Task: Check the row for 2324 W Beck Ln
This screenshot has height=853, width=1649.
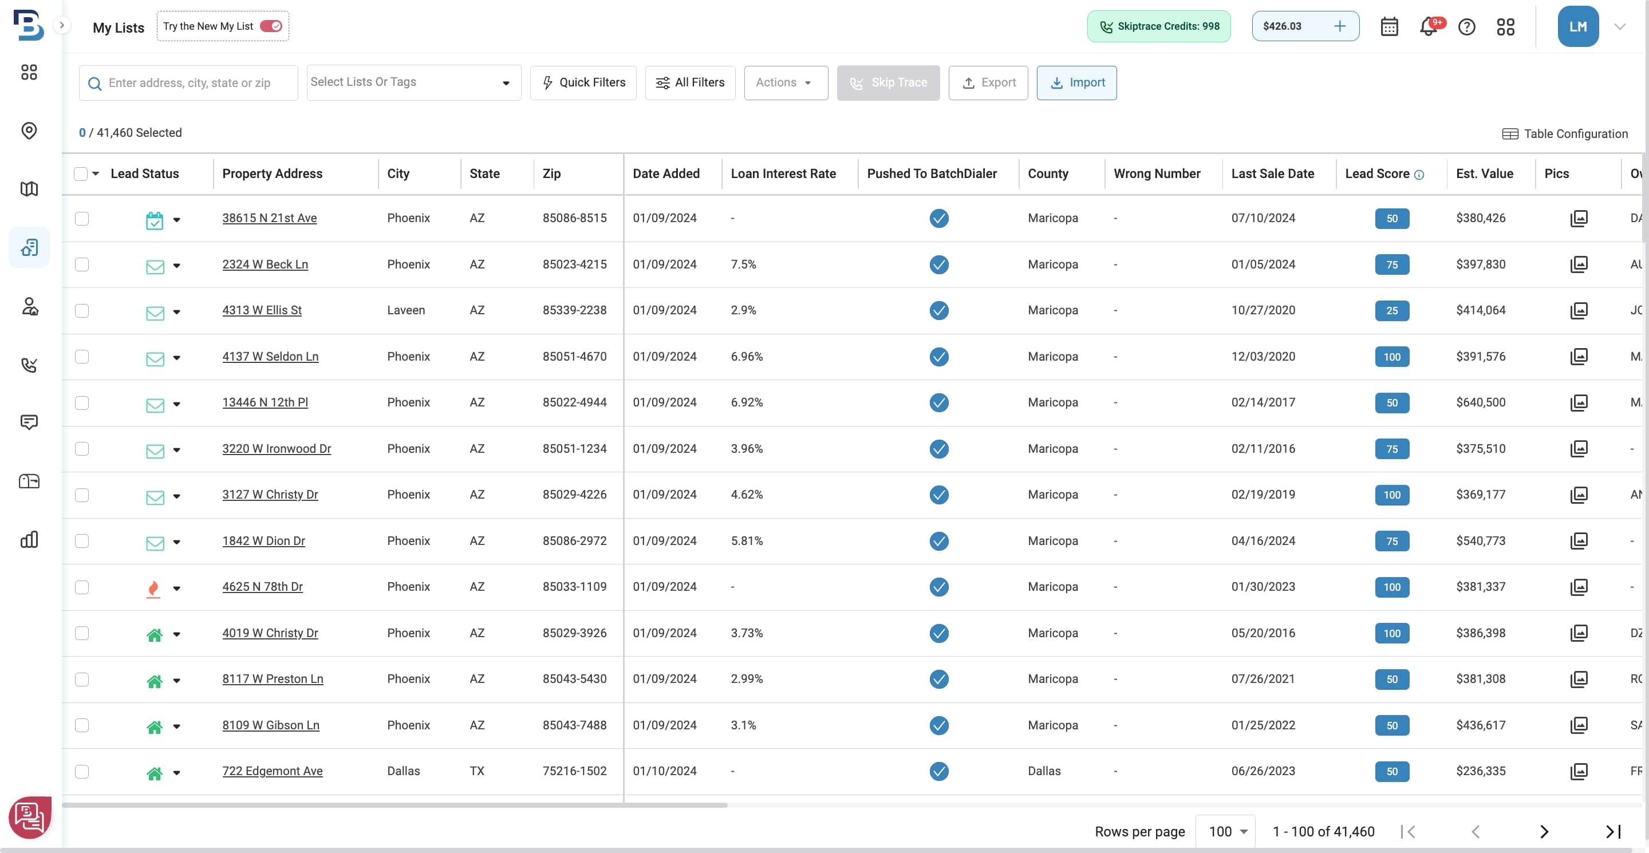Action: click(x=82, y=264)
